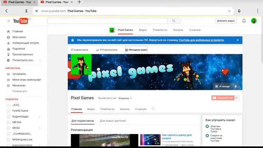Viewport: 263px width, 148px height.
Task: Select lower О канале channel tab
Action: [x=141, y=109]
